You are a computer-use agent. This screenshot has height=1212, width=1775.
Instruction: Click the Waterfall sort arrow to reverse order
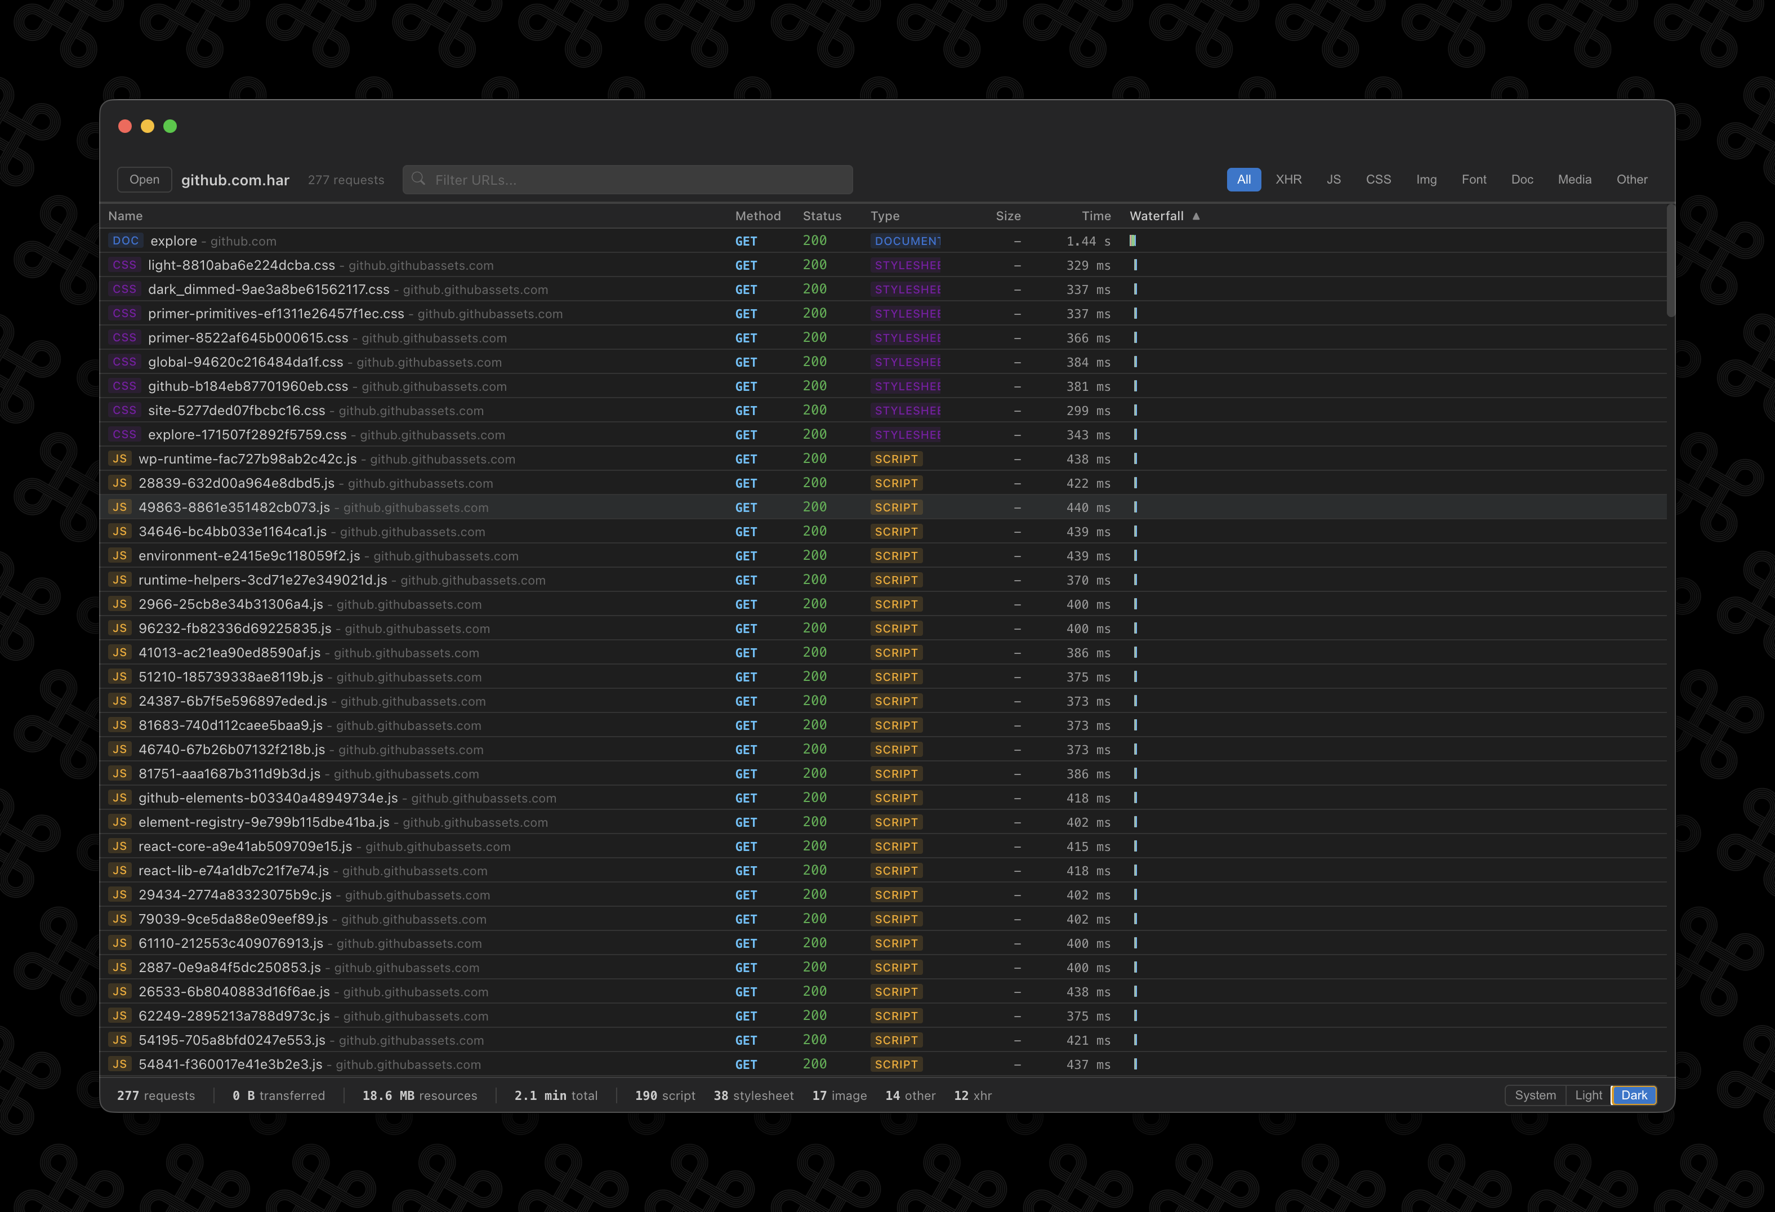(1196, 216)
